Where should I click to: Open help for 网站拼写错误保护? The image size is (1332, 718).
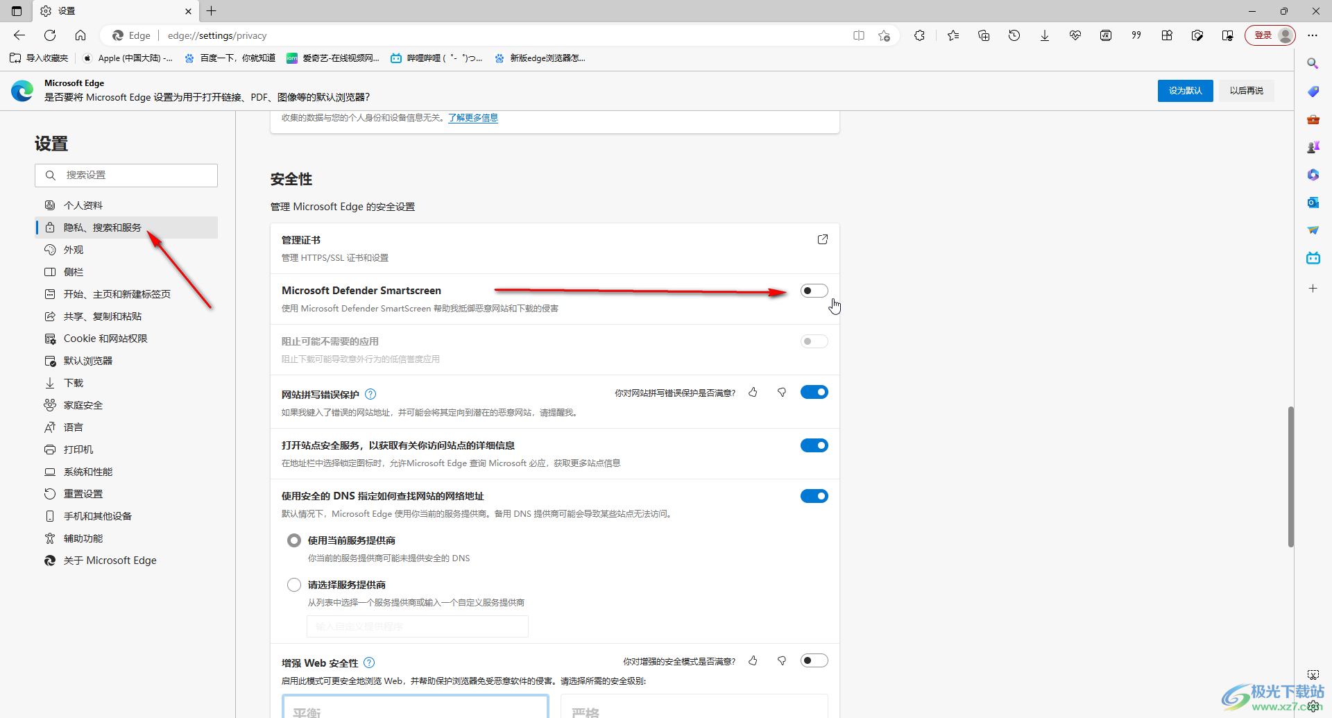(370, 394)
